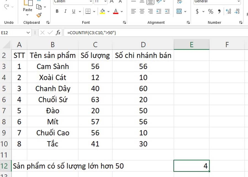Select cell with 'Chanh Dây'
Viewport: 248px width, 177px height.
click(53, 88)
